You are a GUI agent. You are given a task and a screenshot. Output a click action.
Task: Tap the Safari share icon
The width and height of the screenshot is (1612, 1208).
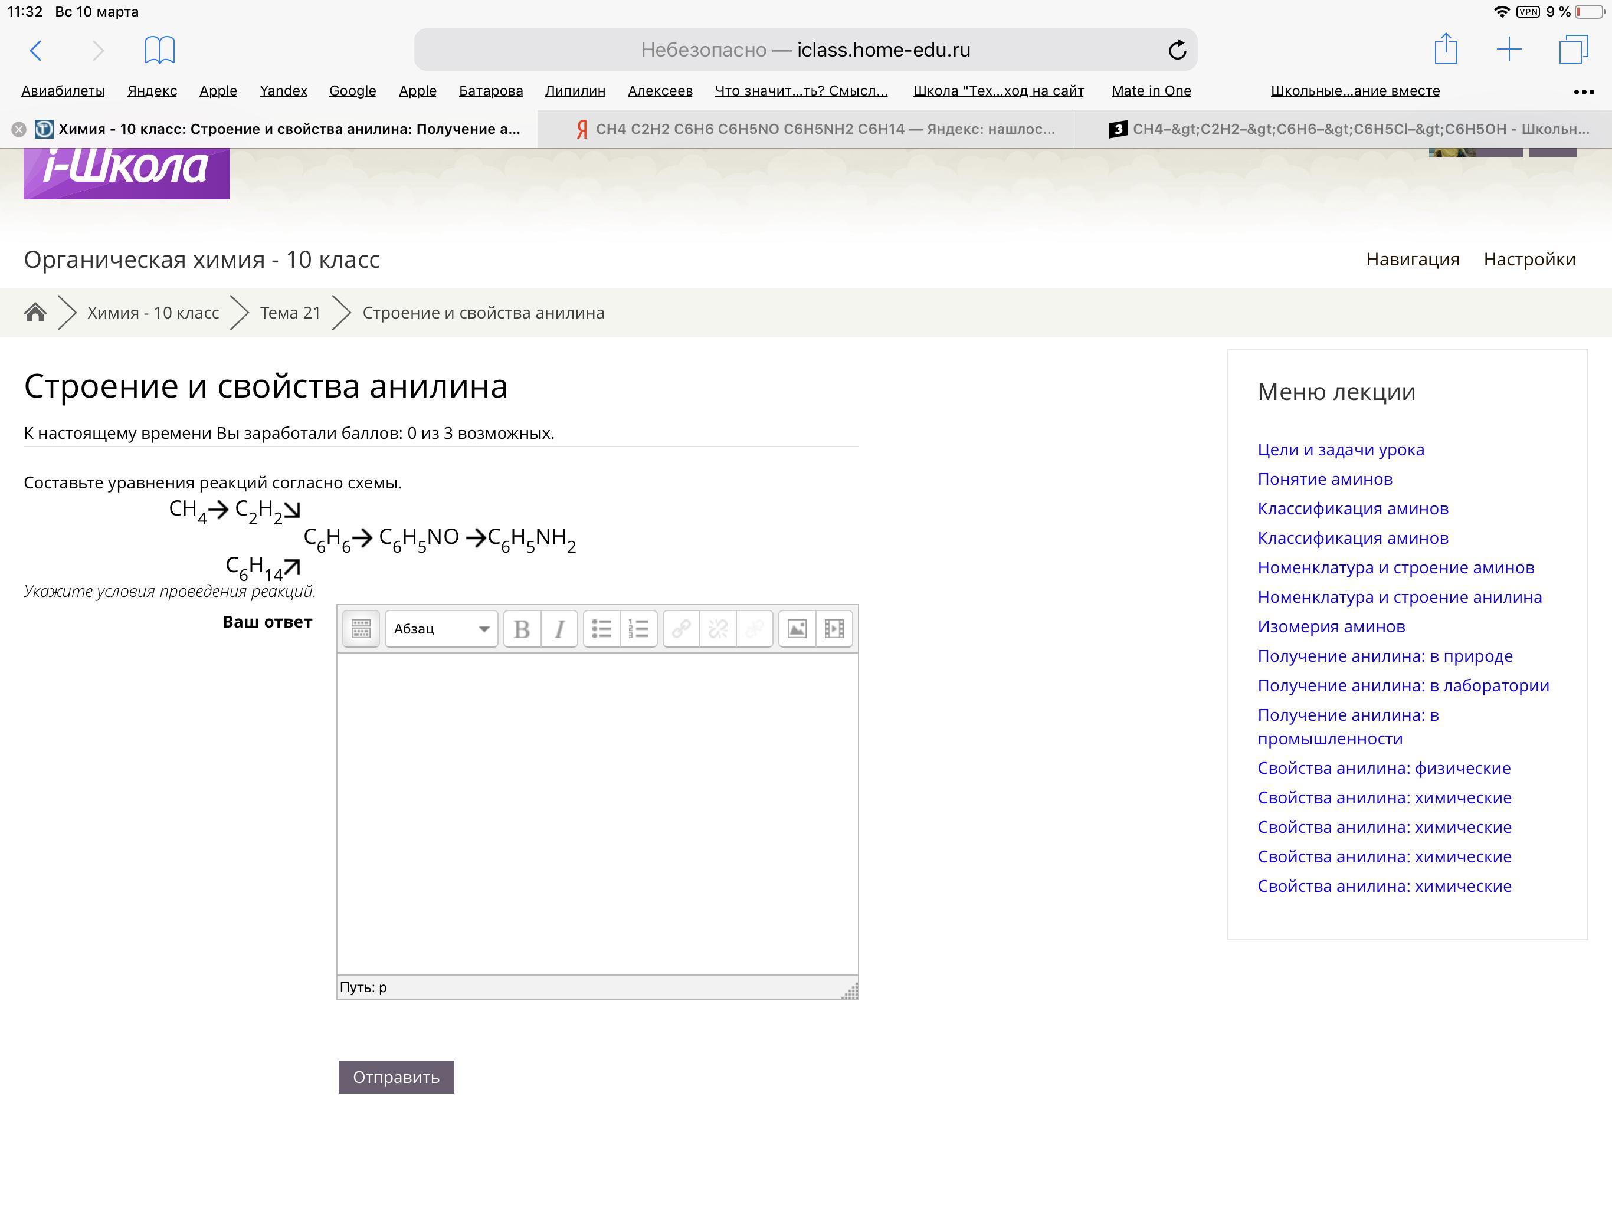pos(1446,50)
